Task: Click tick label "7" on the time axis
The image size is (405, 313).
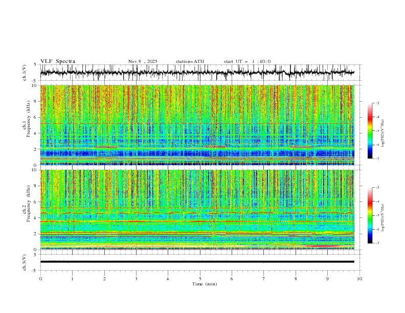Action: coord(264,279)
